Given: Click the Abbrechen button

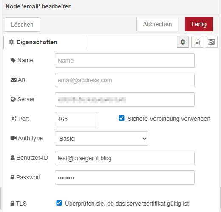Looking at the screenshot, I should coord(157,24).
